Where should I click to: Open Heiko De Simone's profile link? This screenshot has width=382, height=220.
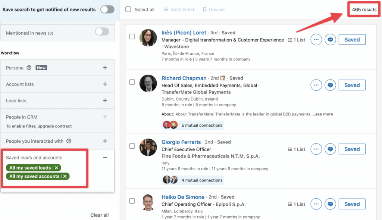click(183, 197)
